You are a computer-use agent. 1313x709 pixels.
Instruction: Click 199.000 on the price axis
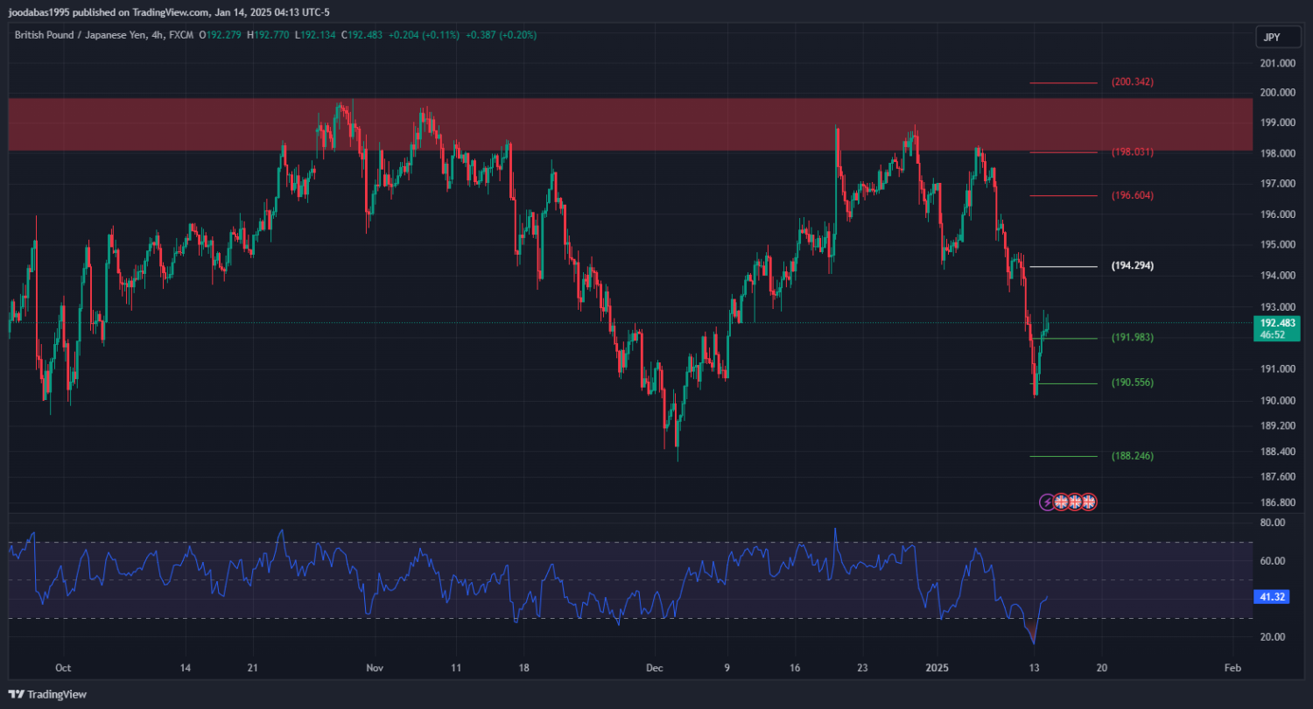[x=1279, y=123]
